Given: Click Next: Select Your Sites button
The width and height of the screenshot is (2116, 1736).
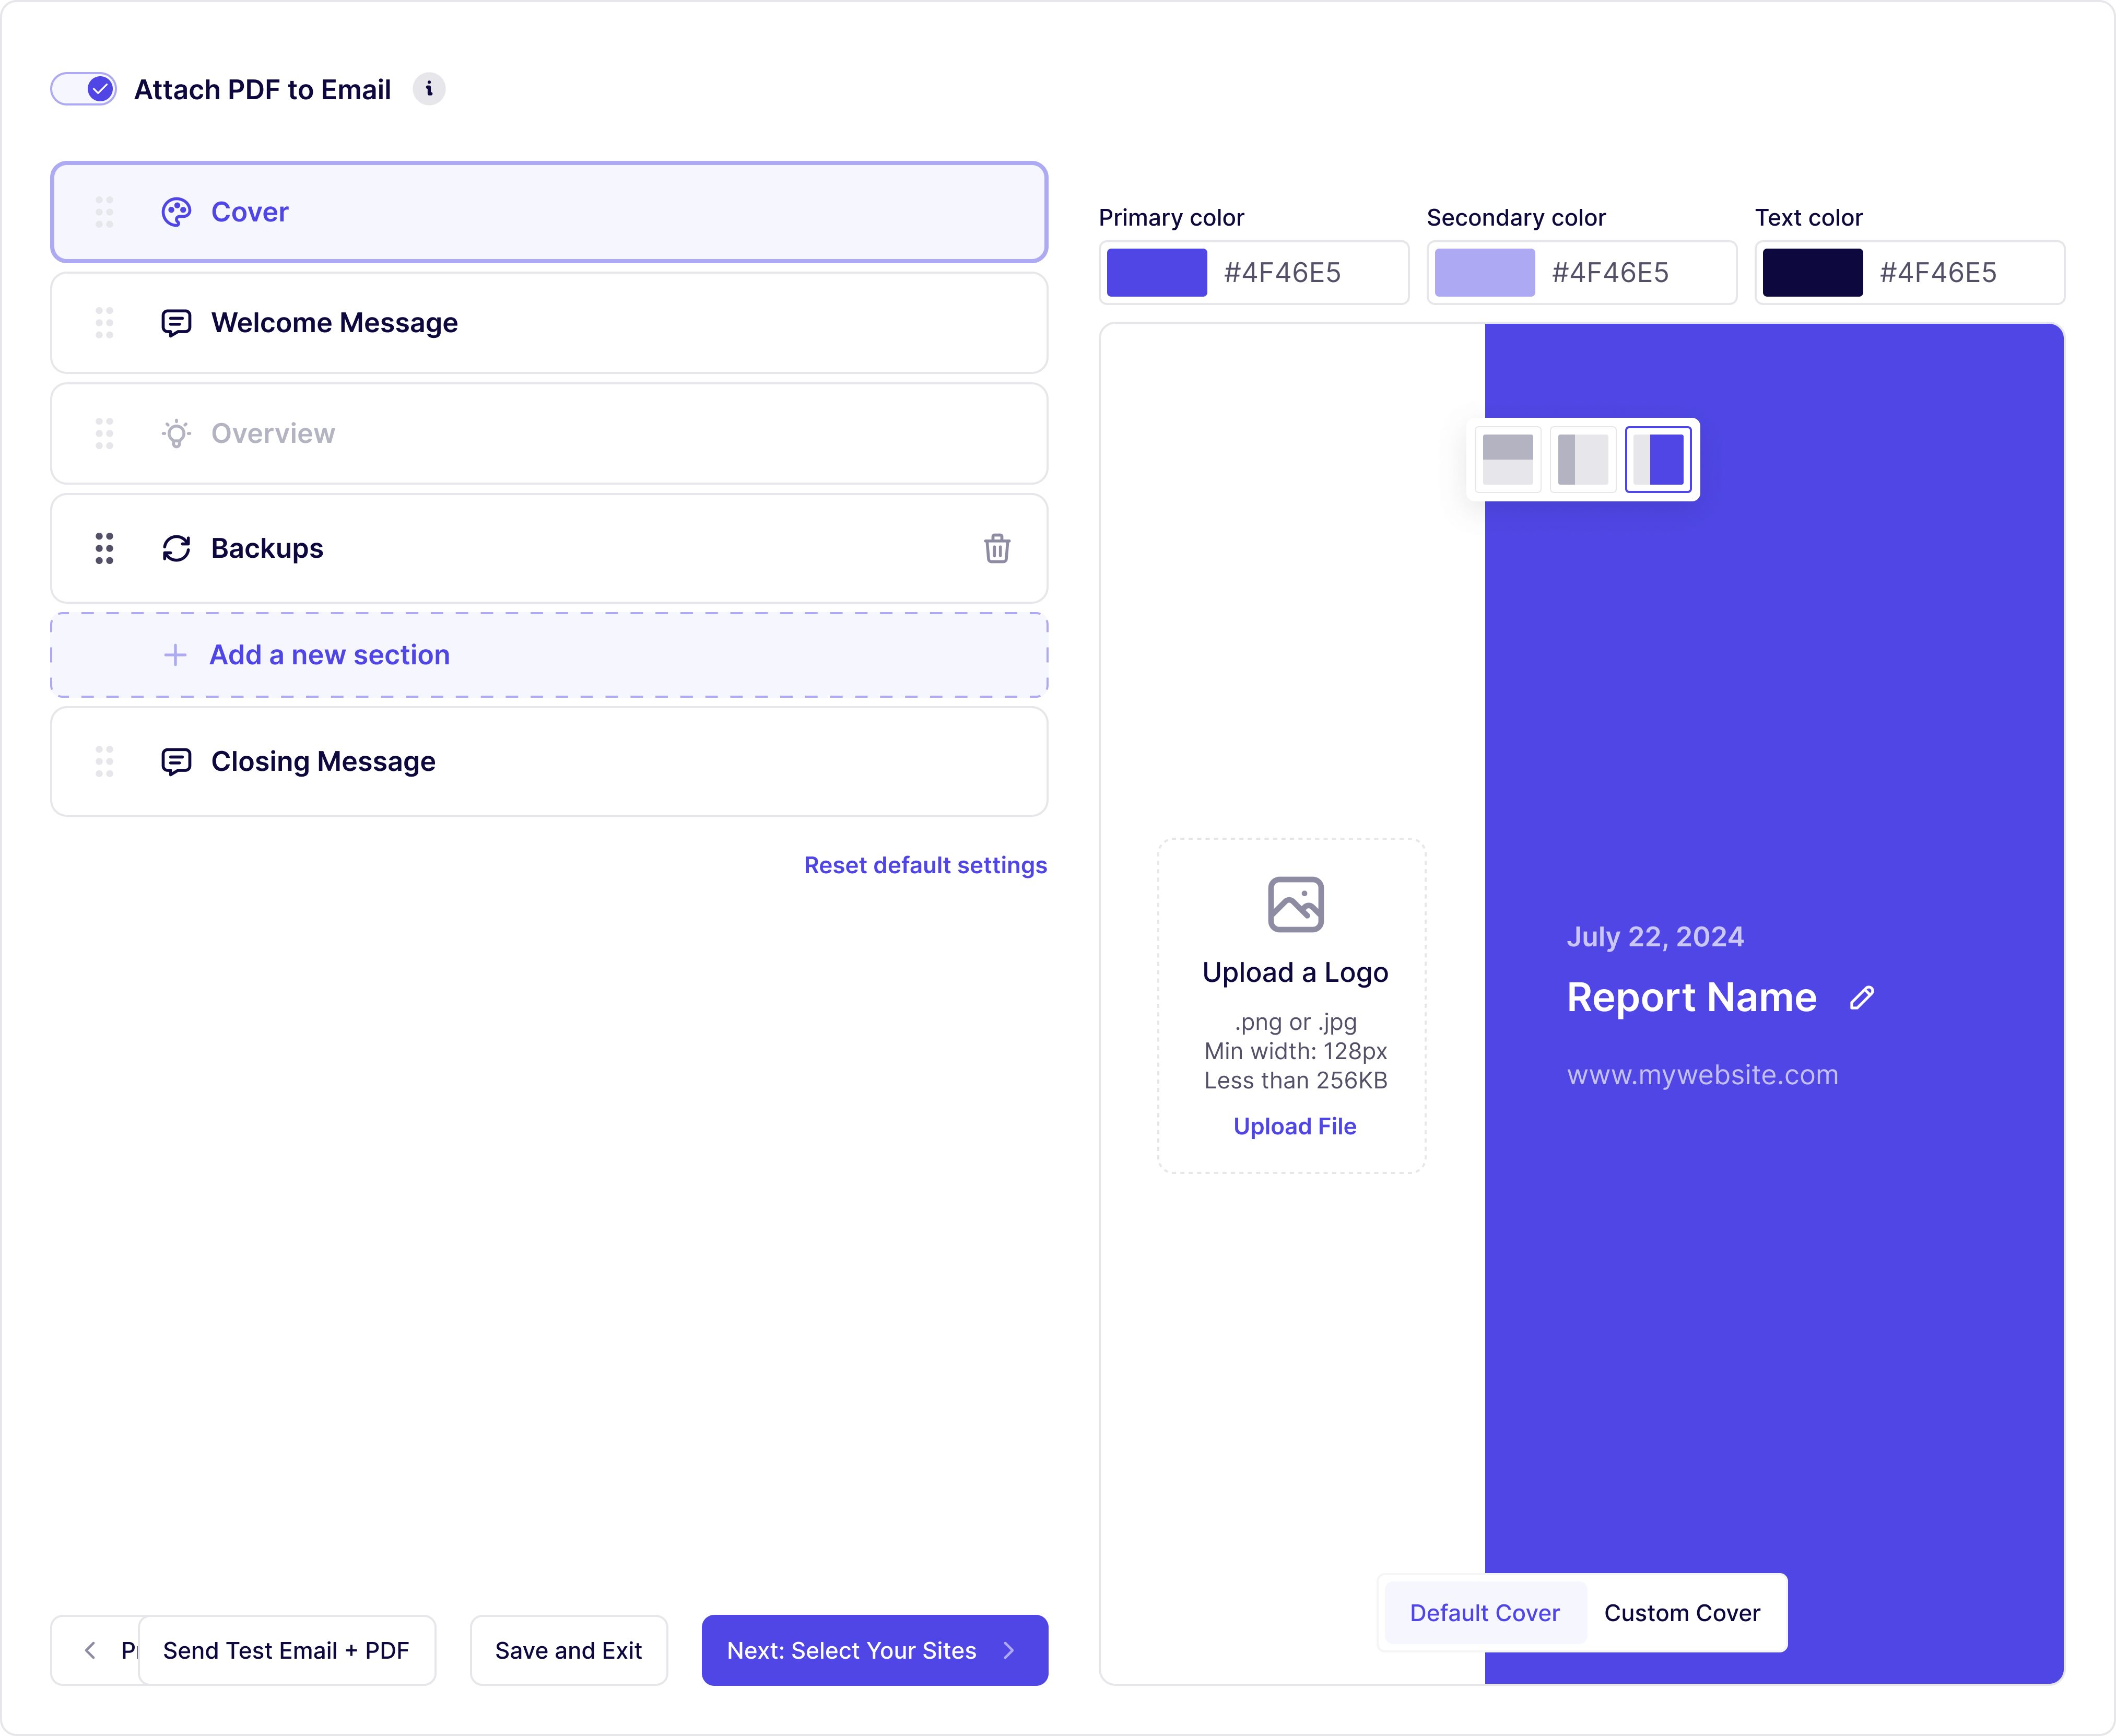Looking at the screenshot, I should tap(874, 1650).
